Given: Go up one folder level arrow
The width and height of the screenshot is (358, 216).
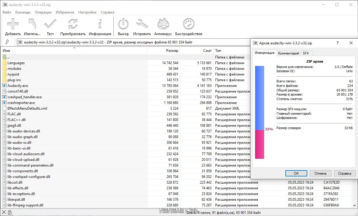Looking at the screenshot, I should (7, 42).
